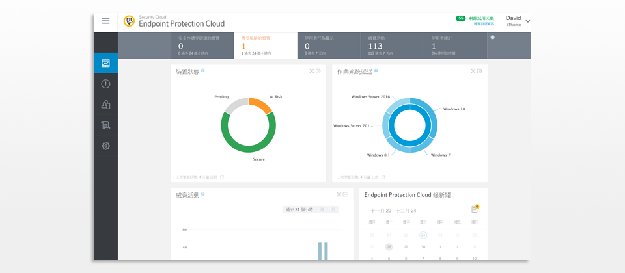The image size is (625, 273).
Task: Switch threat chart to 月 range
Action: (333, 210)
